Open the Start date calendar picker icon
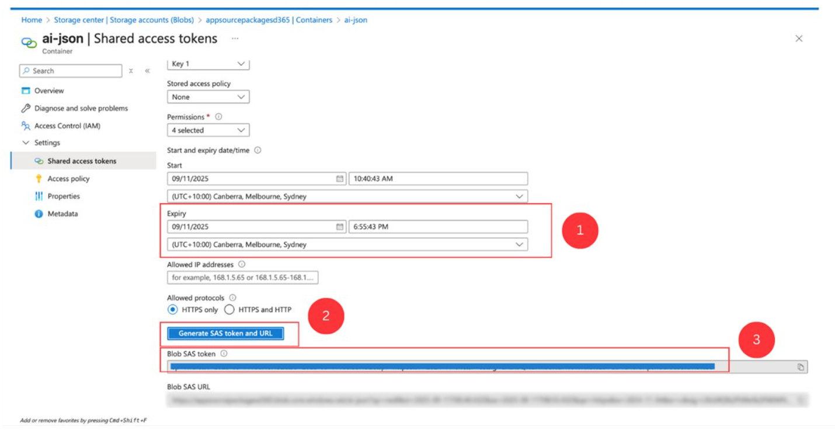835x440 pixels. coord(340,179)
